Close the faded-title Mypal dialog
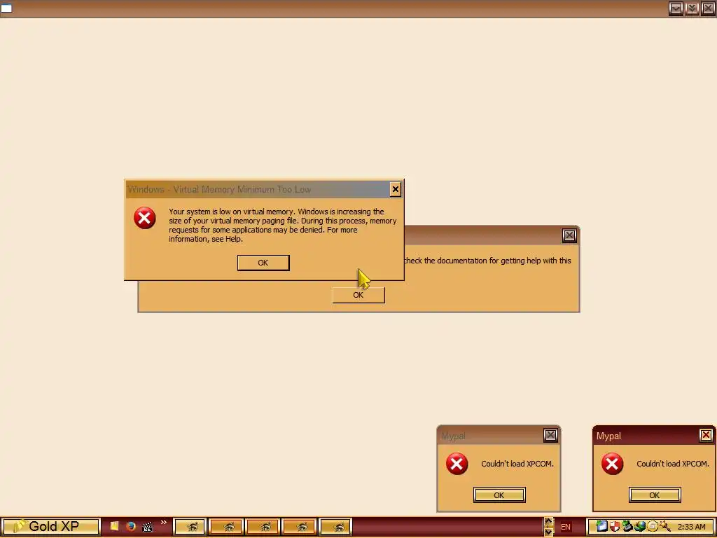Screen dimensions: 717x538 click(x=550, y=435)
